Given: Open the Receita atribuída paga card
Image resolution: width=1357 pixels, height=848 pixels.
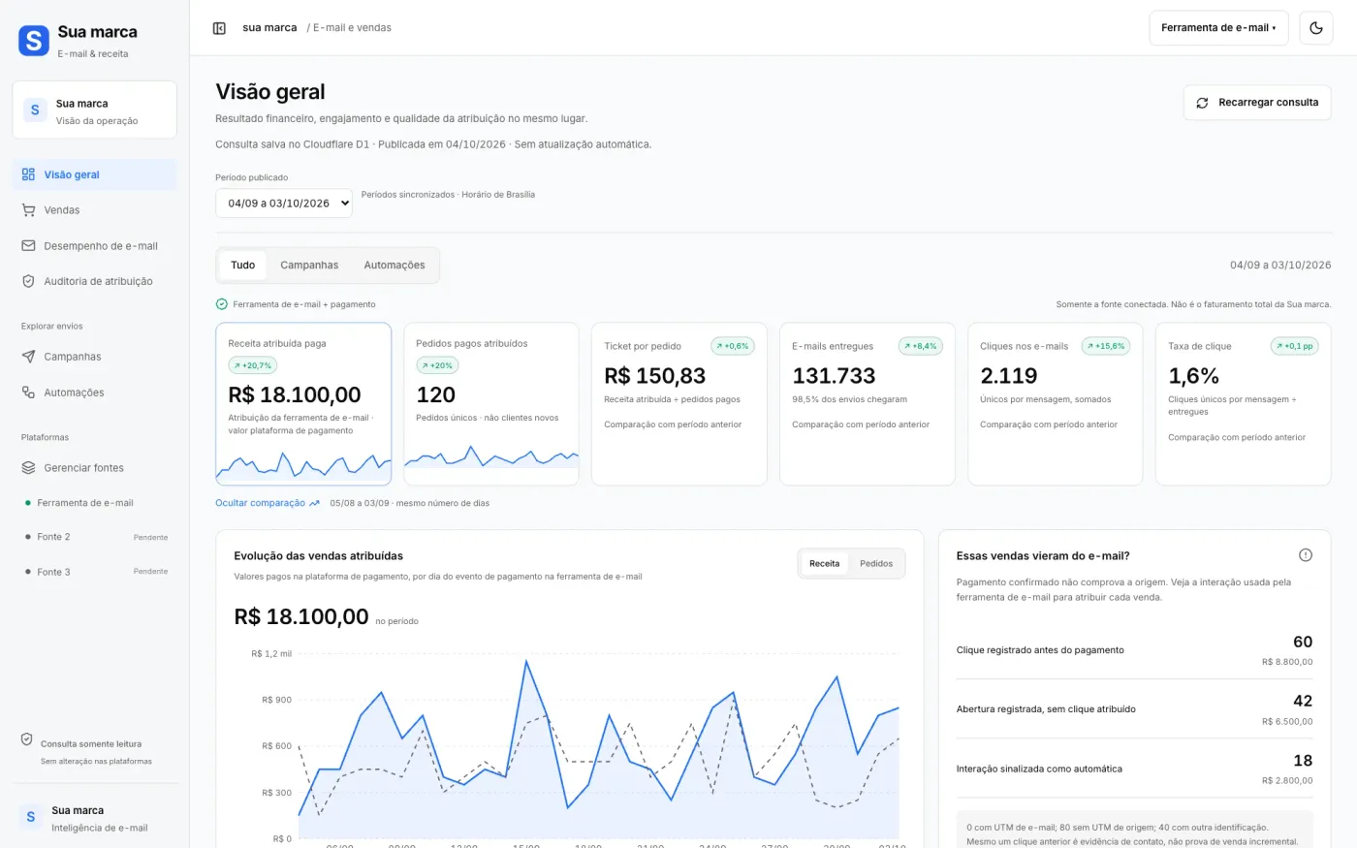Looking at the screenshot, I should coord(303,404).
